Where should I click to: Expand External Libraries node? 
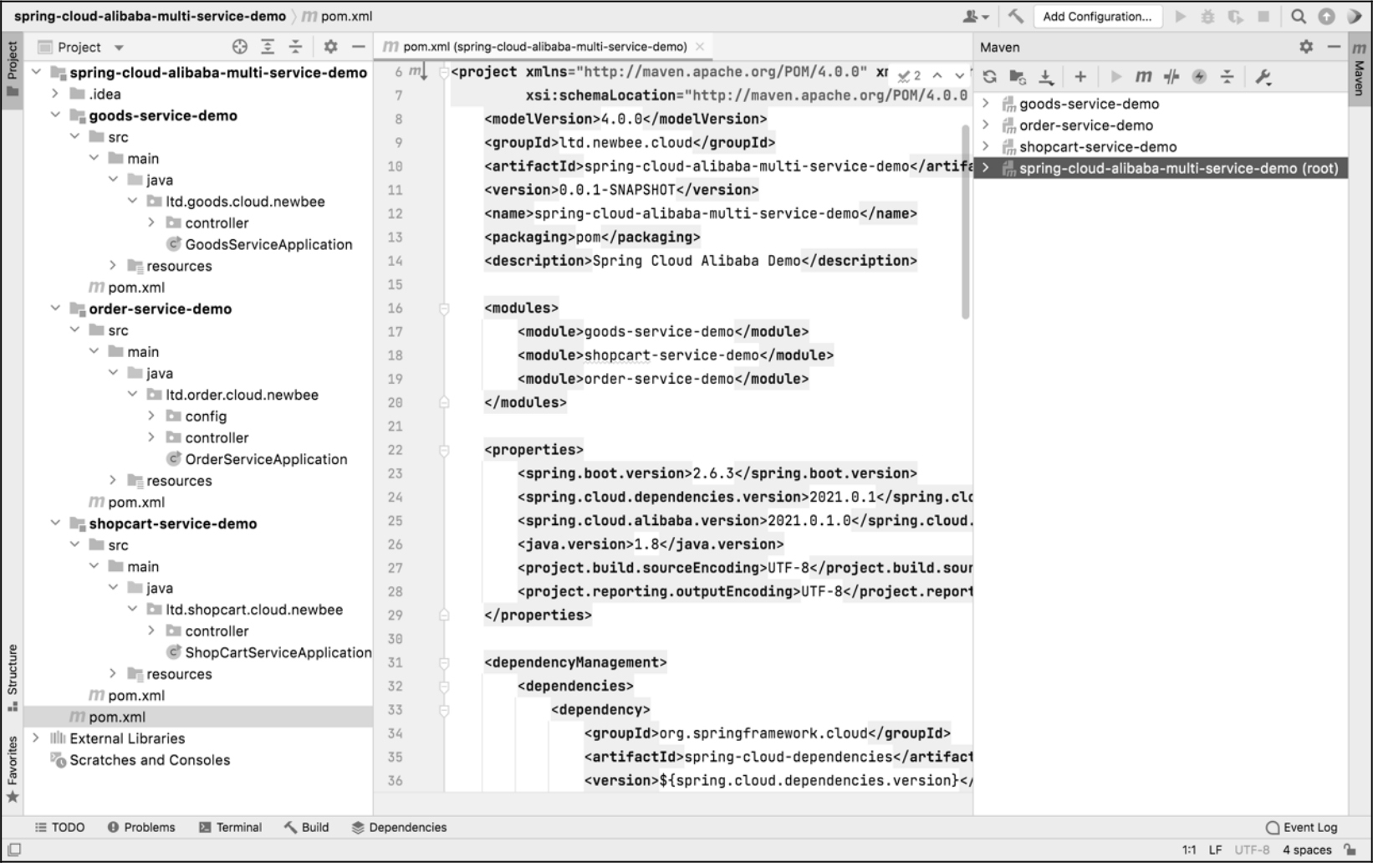36,738
